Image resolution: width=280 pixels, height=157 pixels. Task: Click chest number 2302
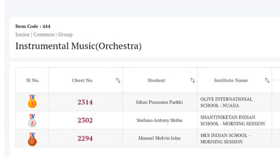(x=85, y=120)
